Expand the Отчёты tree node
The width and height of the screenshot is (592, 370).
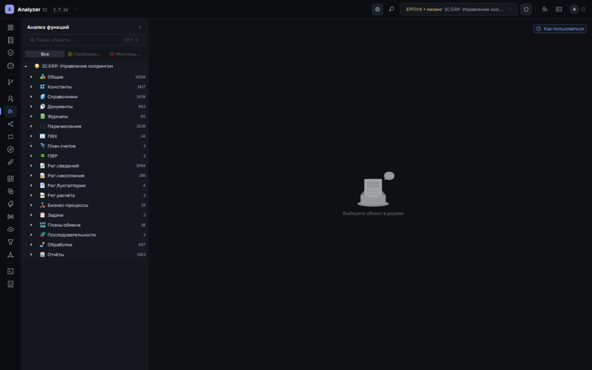[x=31, y=254]
